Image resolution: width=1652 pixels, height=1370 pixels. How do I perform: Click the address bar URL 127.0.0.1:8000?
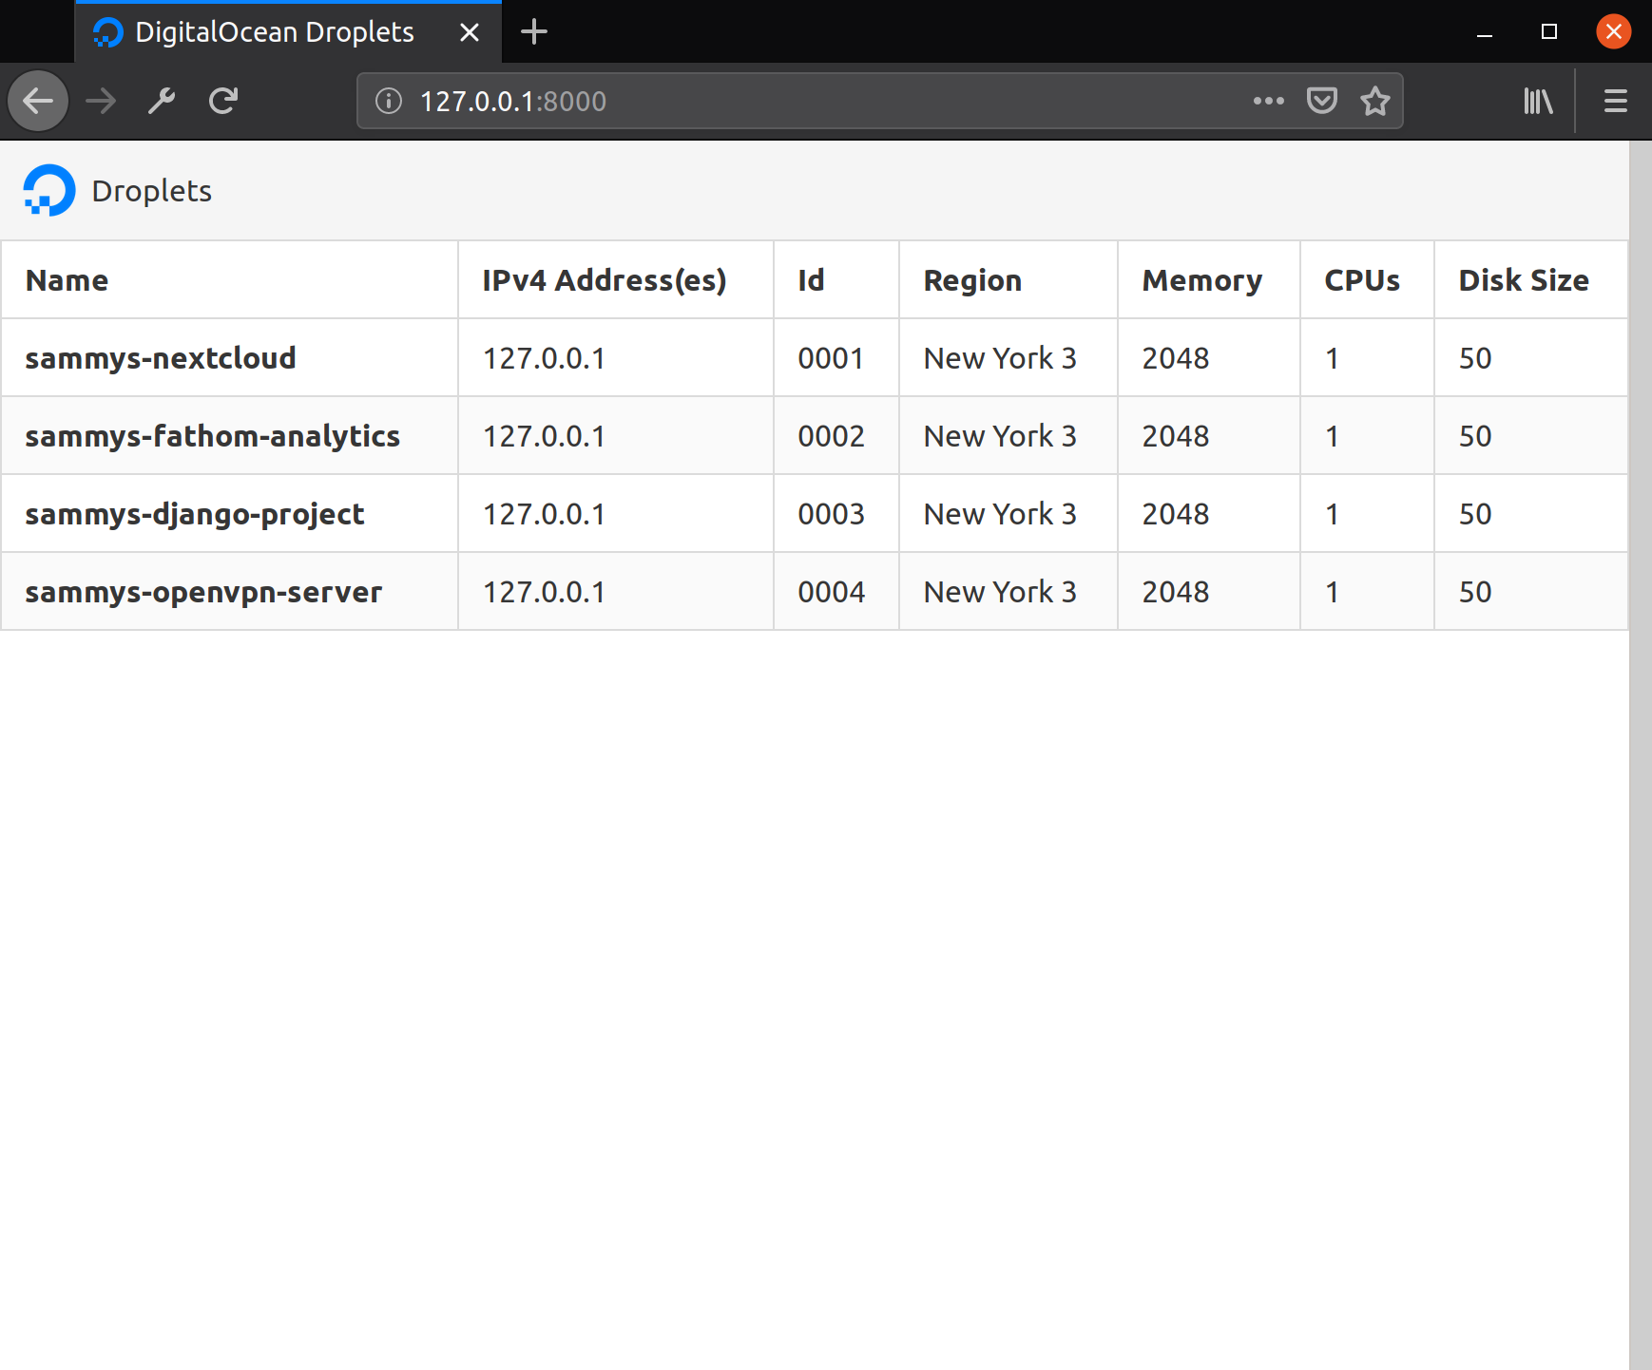(x=513, y=101)
